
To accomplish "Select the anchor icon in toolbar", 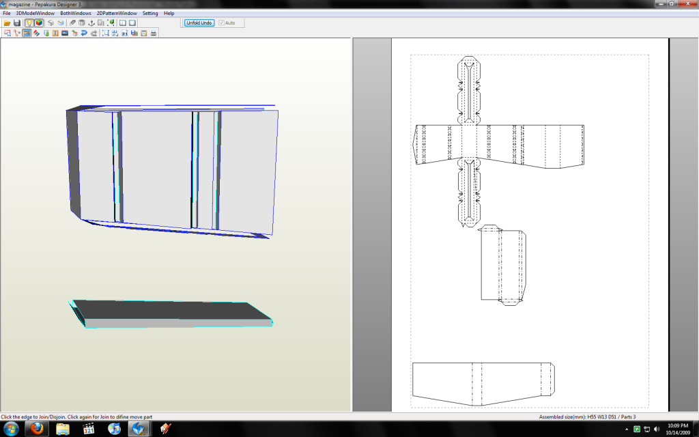I will pos(91,23).
